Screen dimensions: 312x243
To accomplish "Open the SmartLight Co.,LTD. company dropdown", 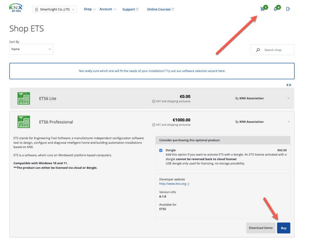I will (x=55, y=9).
